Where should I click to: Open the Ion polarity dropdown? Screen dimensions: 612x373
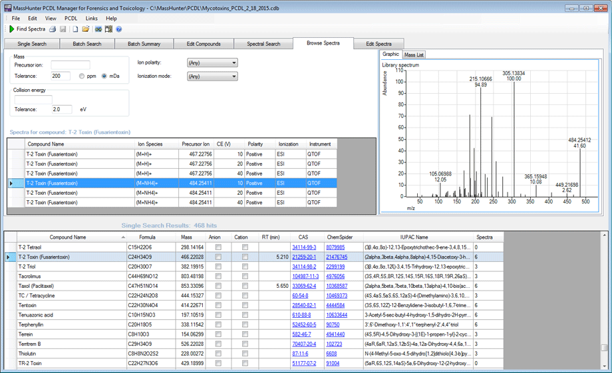click(212, 63)
